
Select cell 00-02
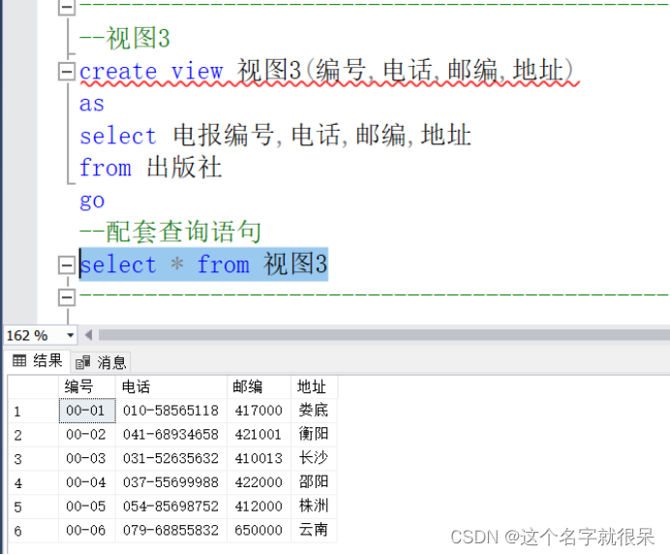(87, 435)
